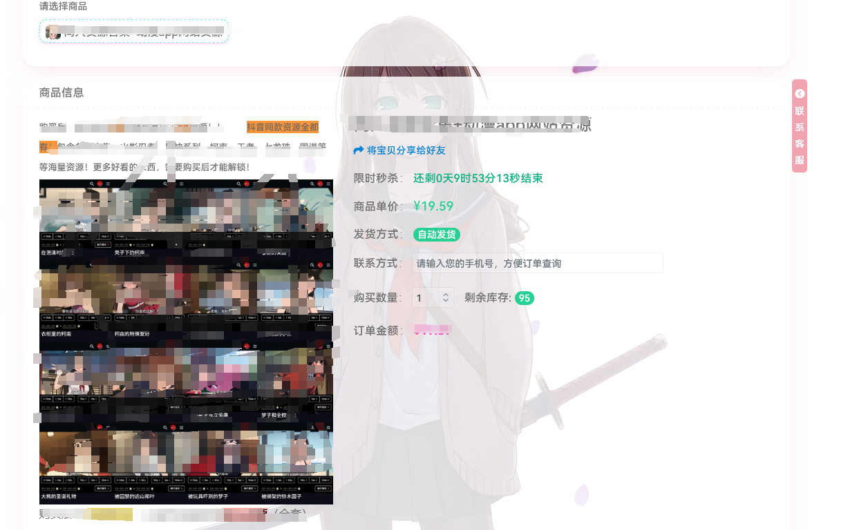Image resolution: width=866 pixels, height=530 pixels.
Task: Click the 发货方式 label
Action: click(379, 235)
